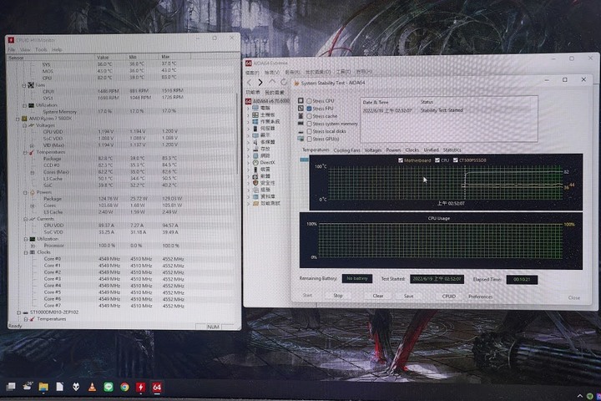601x401 pixels.
Task: Open Preferences in stability test
Action: (x=480, y=297)
